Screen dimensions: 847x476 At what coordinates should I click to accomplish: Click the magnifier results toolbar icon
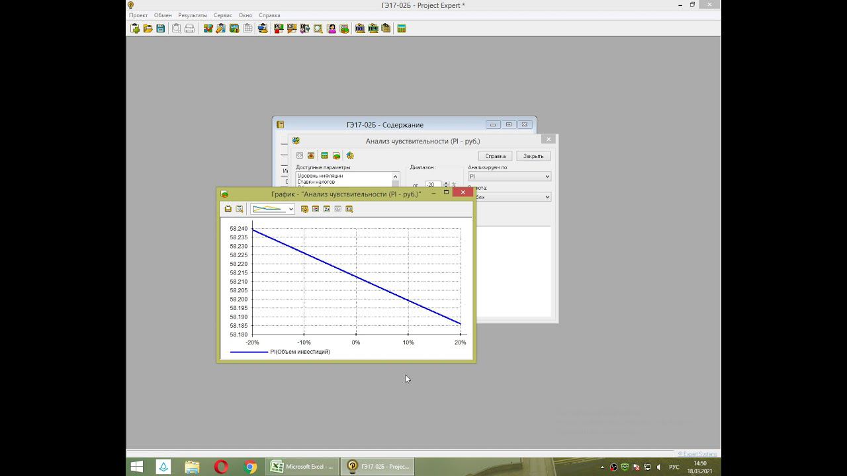318,28
